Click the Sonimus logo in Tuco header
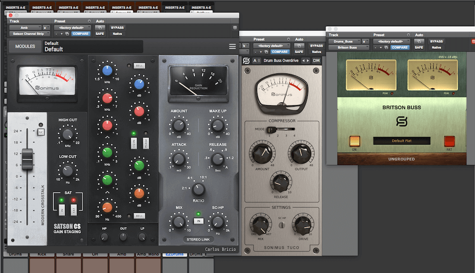 (x=246, y=61)
